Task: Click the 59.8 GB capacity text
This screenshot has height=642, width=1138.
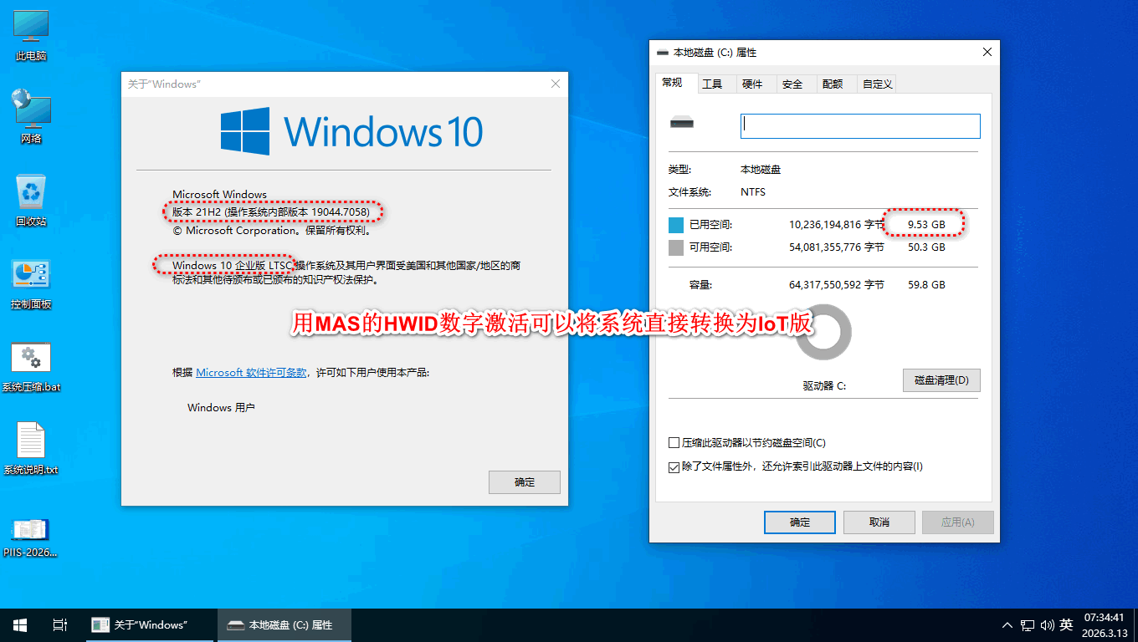Action: pos(926,285)
